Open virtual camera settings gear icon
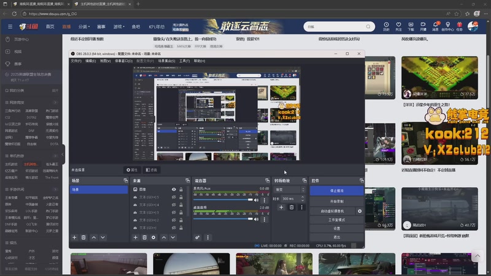491x276 pixels. (x=360, y=211)
